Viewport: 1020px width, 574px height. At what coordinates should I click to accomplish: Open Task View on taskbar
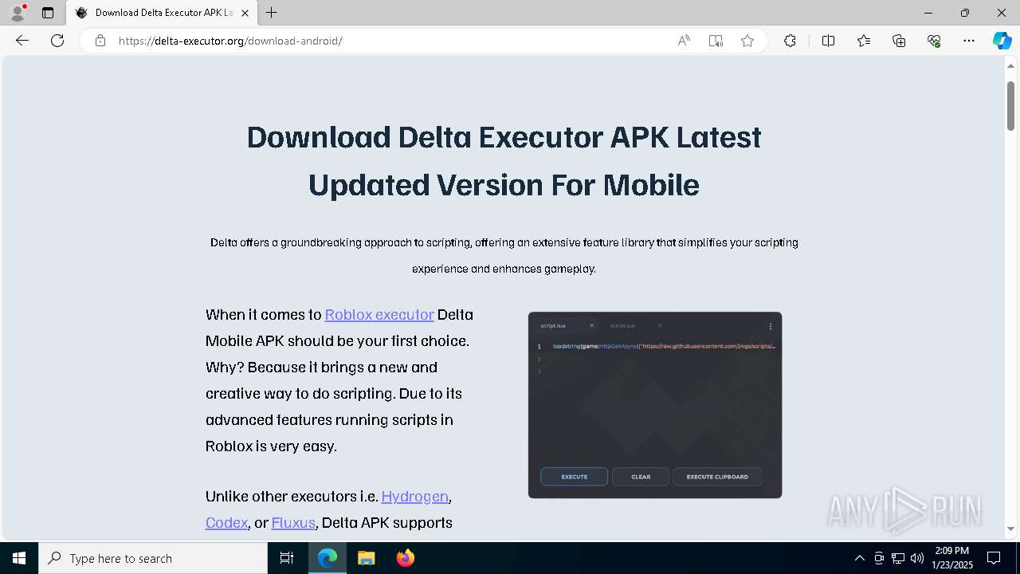(x=287, y=558)
